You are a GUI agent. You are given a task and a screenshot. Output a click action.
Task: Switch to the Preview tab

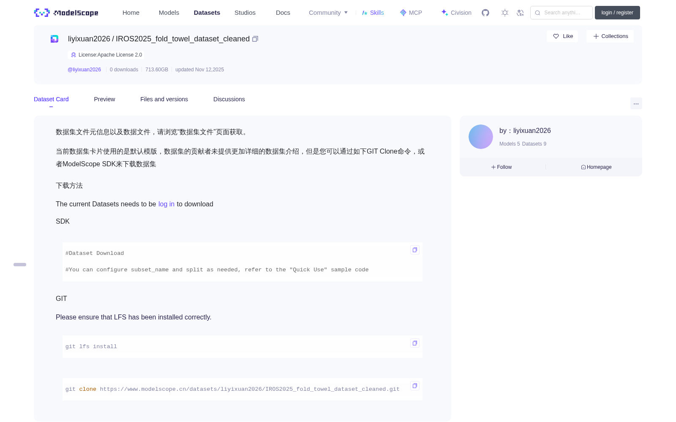104,99
